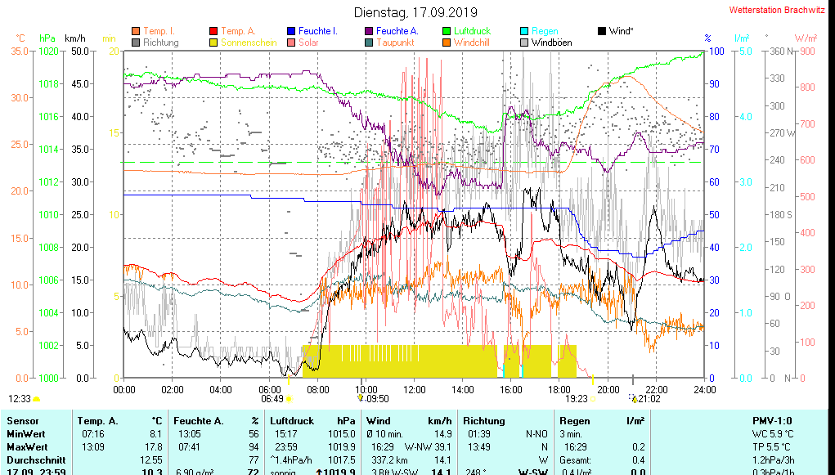Image resolution: width=835 pixels, height=475 pixels.
Task: Click the PMV-1:0 header in data table
Action: pyautogui.click(x=772, y=420)
